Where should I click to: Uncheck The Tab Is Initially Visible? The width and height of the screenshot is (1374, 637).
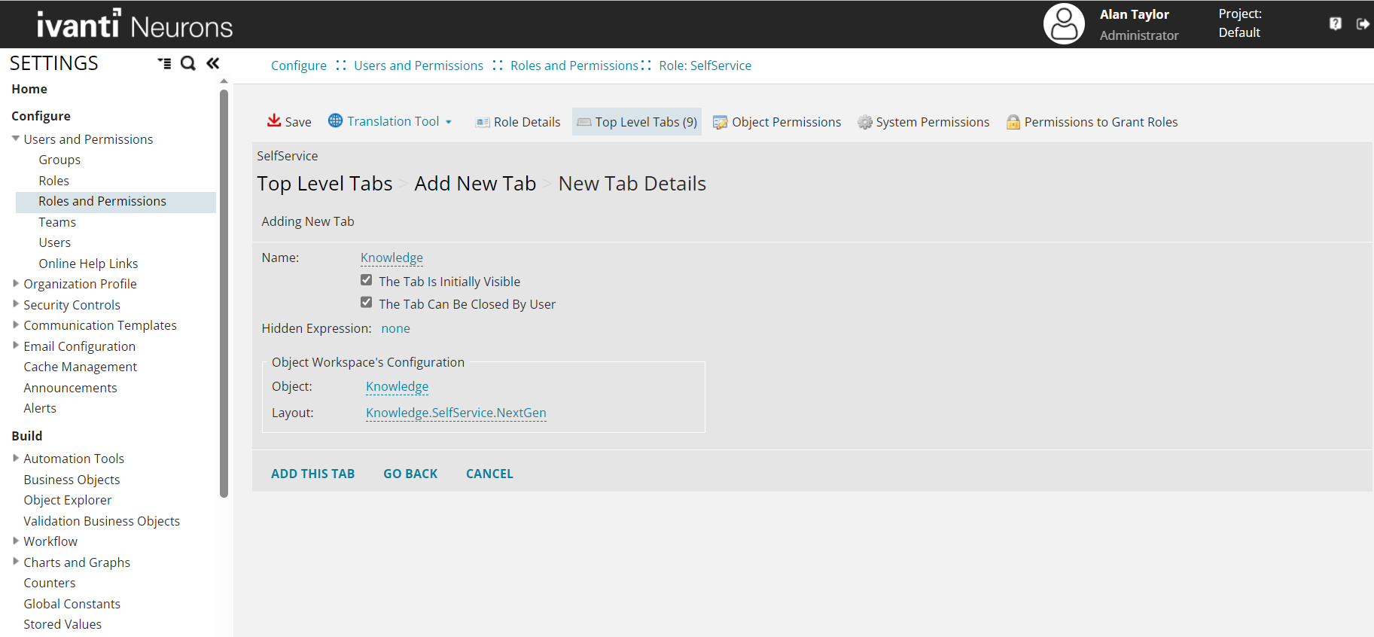[x=367, y=280]
